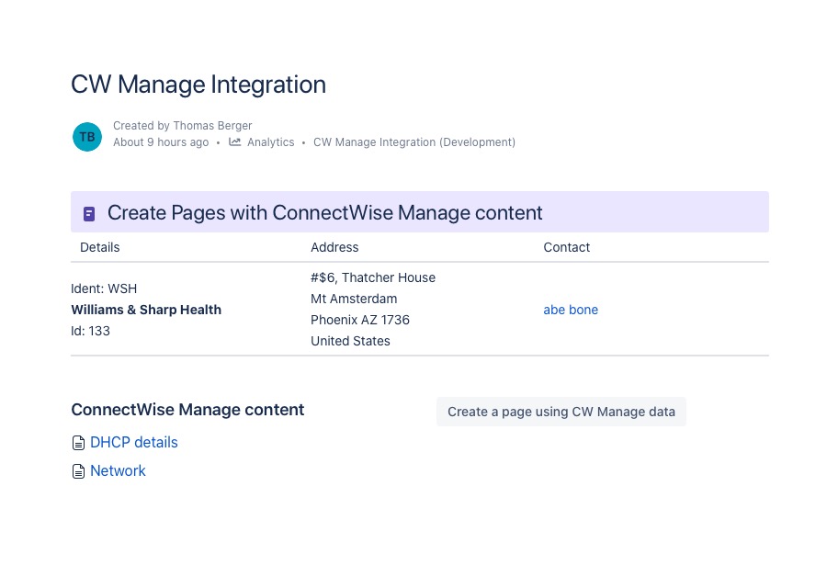Viewport: 827px width, 588px height.
Task: Select the Contact column header
Action: pyautogui.click(x=566, y=247)
